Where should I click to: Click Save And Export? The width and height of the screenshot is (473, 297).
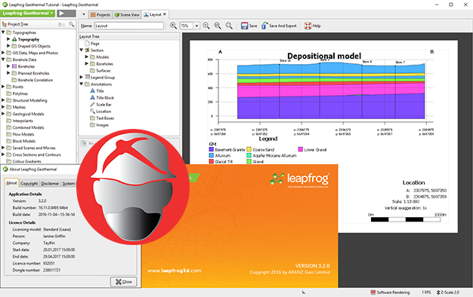pyautogui.click(x=279, y=26)
